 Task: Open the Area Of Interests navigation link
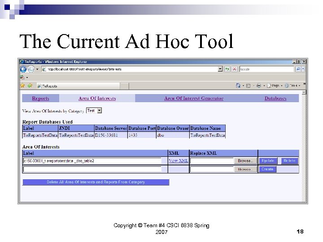[x=97, y=98]
